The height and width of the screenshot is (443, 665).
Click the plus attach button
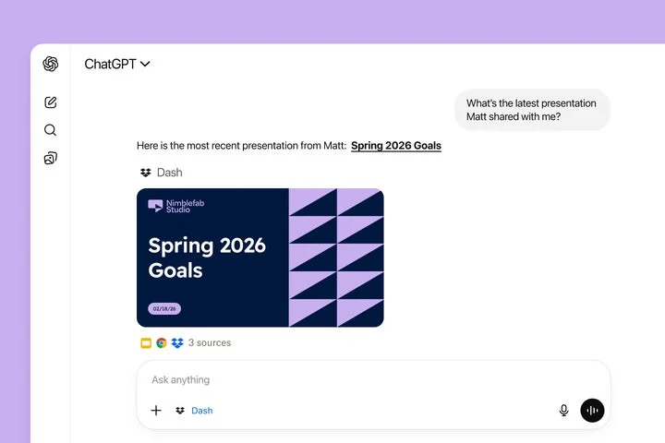[x=156, y=411]
